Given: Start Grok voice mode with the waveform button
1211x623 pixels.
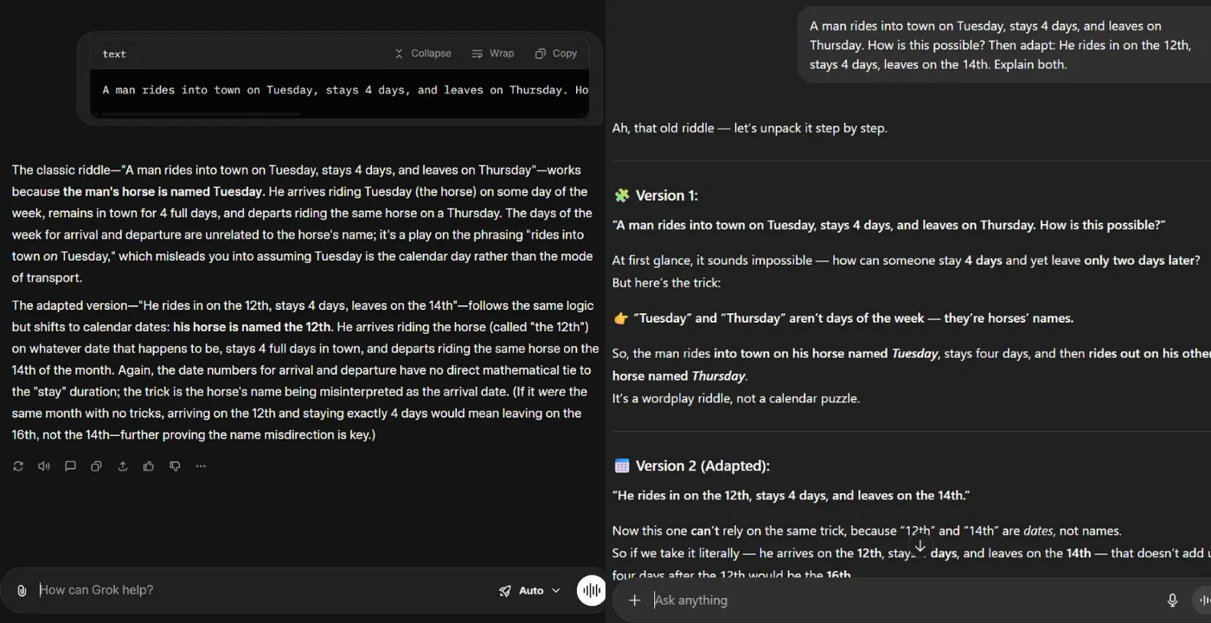Looking at the screenshot, I should (591, 590).
